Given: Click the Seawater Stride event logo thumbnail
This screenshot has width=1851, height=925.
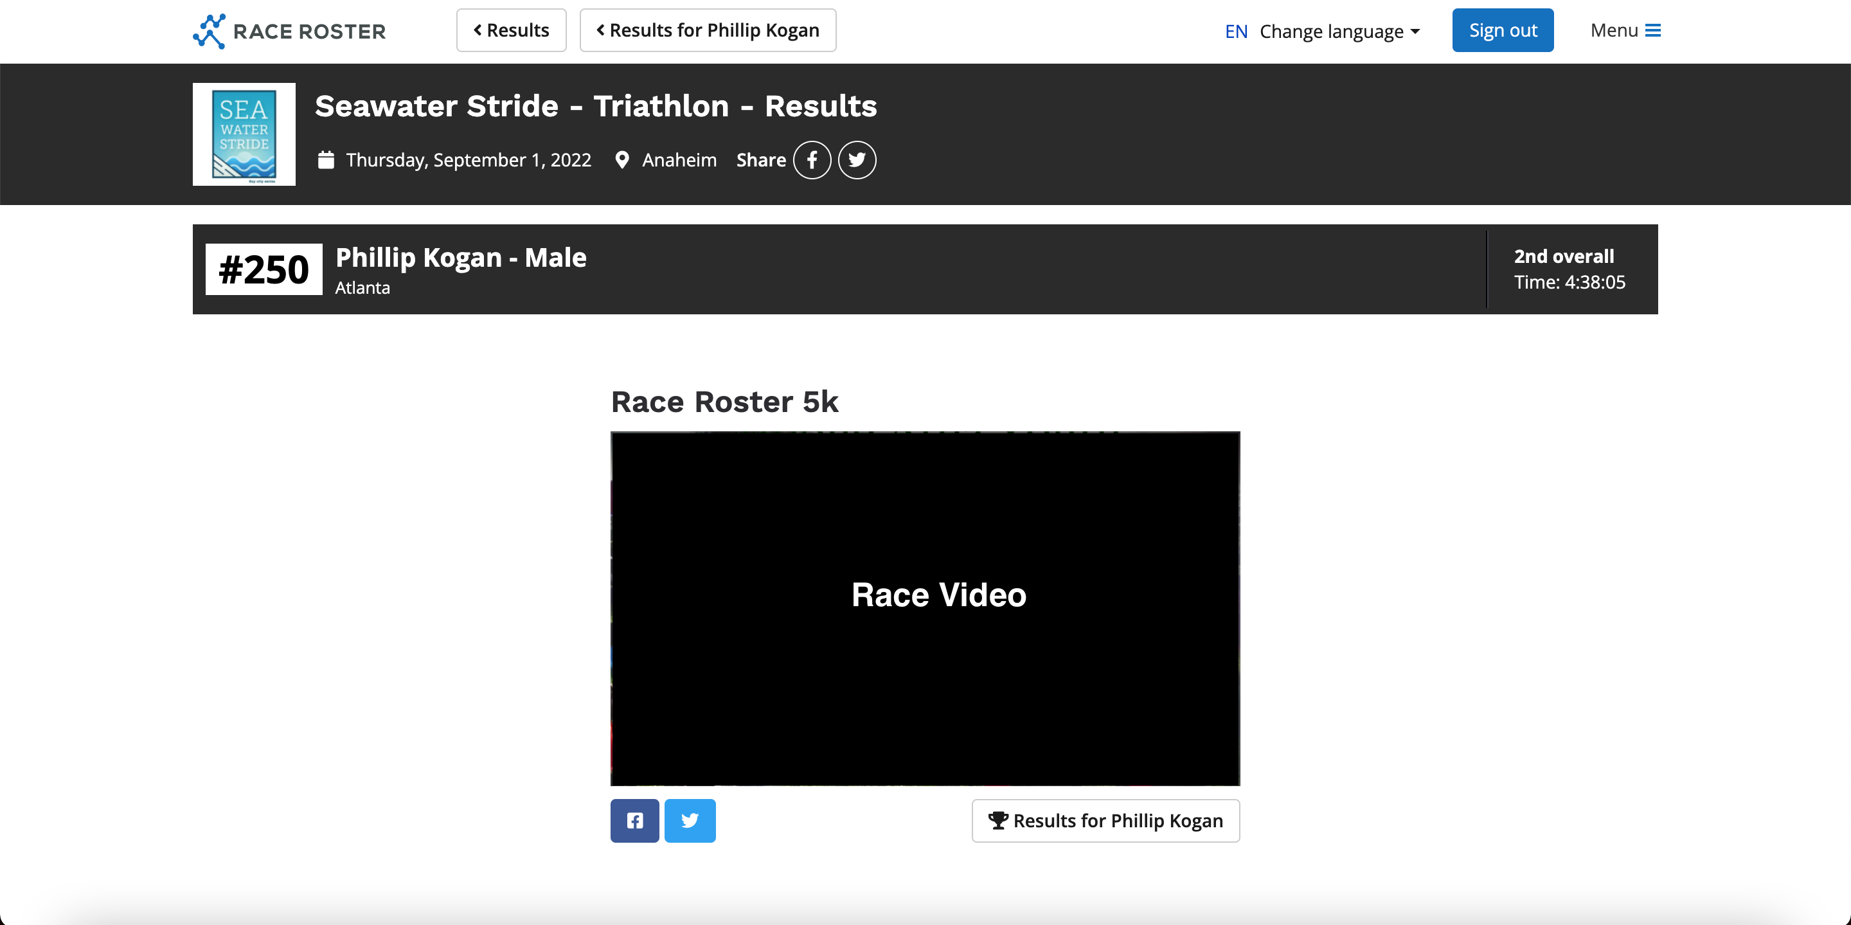Looking at the screenshot, I should point(244,134).
